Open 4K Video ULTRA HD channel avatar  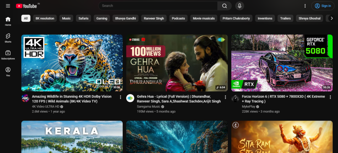coord(25,98)
